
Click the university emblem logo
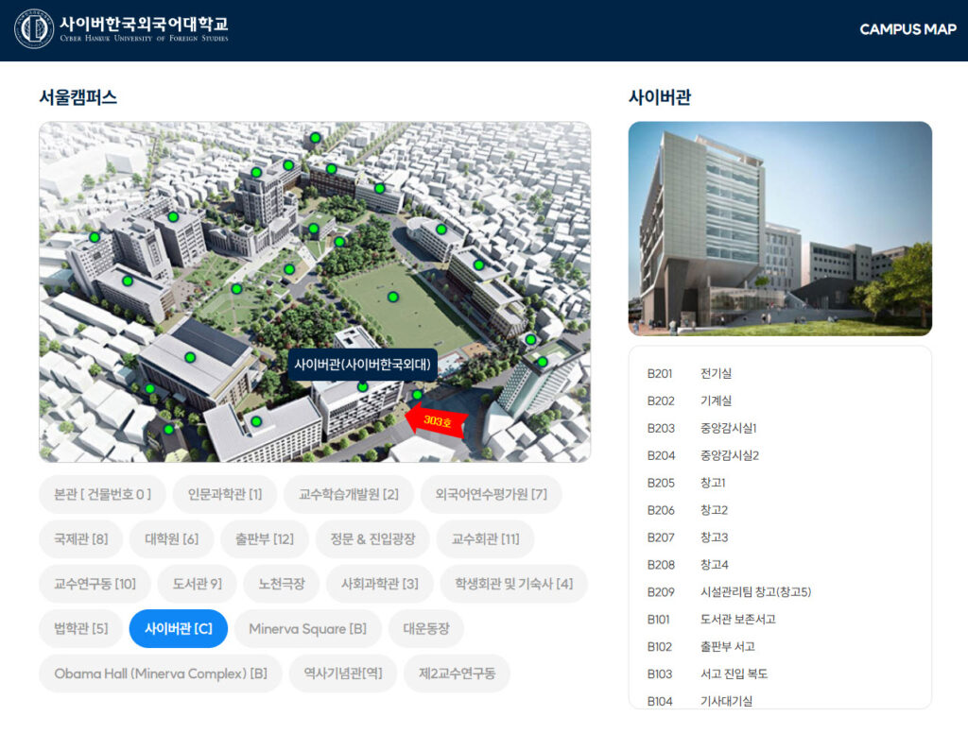[x=34, y=28]
